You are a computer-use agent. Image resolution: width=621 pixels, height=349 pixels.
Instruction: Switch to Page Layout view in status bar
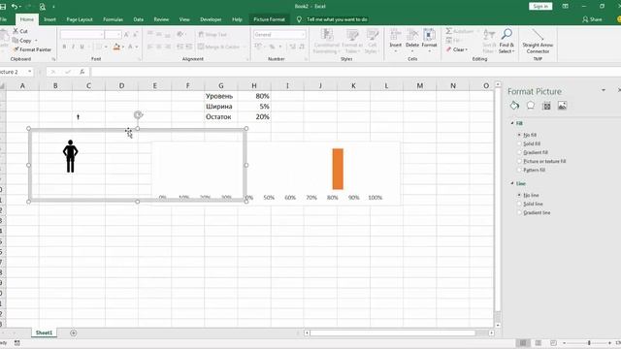[538, 342]
